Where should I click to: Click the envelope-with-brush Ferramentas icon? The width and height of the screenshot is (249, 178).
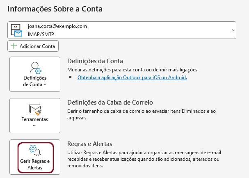tap(35, 110)
